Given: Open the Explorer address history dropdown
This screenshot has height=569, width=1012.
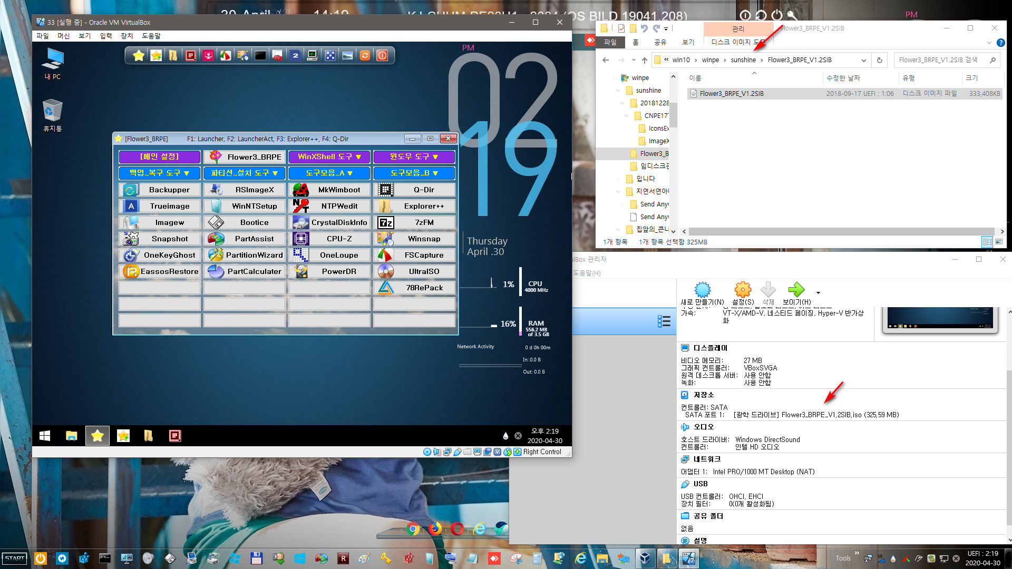Looking at the screenshot, I should coord(863,60).
